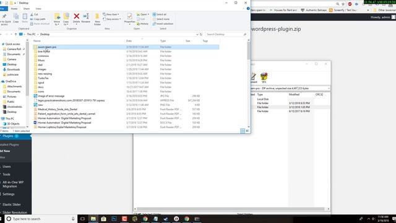Click the WinRAR horizontal scrollbar
This screenshot has height=223, width=396.
click(231, 209)
